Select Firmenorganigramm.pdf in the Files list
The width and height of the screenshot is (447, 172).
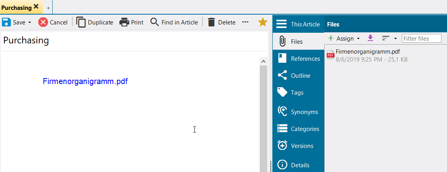[367, 52]
